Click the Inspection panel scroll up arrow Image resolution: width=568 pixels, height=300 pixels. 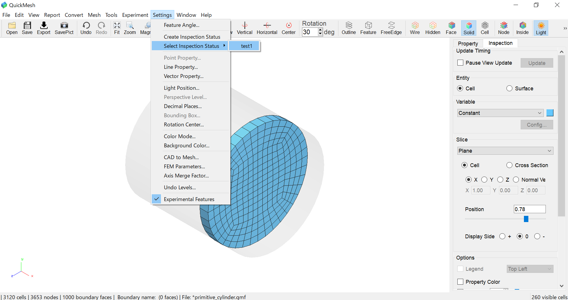click(561, 52)
